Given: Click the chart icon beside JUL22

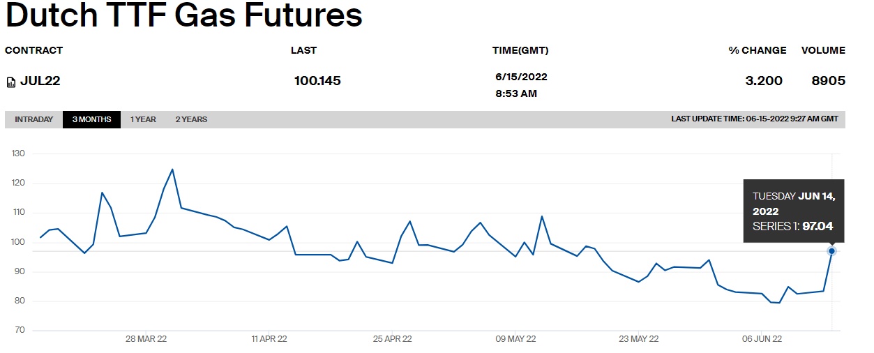Looking at the screenshot, I should (x=11, y=82).
